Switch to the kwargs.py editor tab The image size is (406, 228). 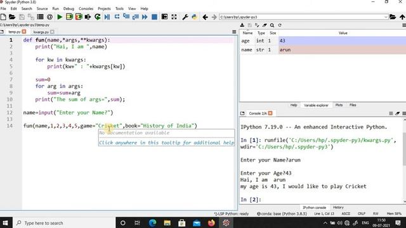[x=41, y=32]
